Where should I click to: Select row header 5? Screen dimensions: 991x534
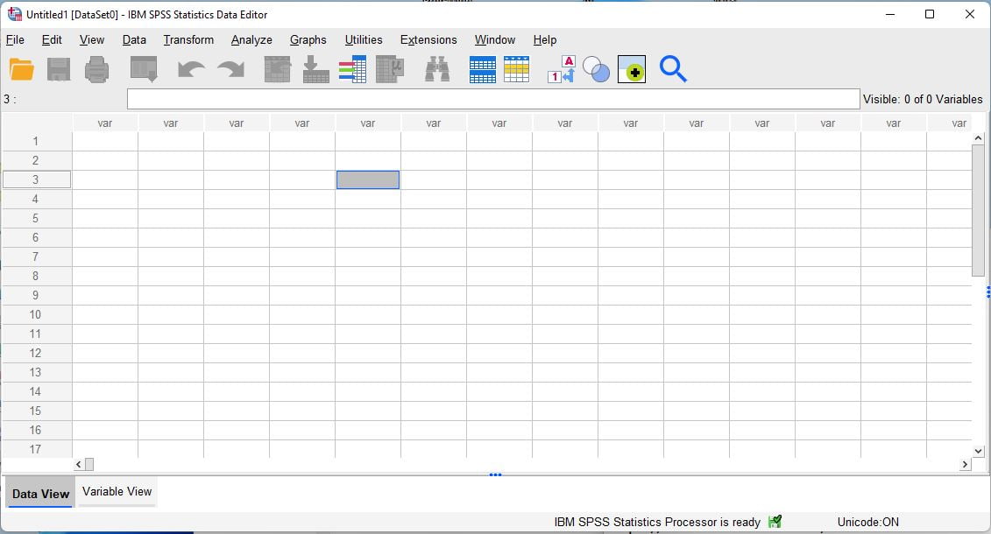[35, 218]
